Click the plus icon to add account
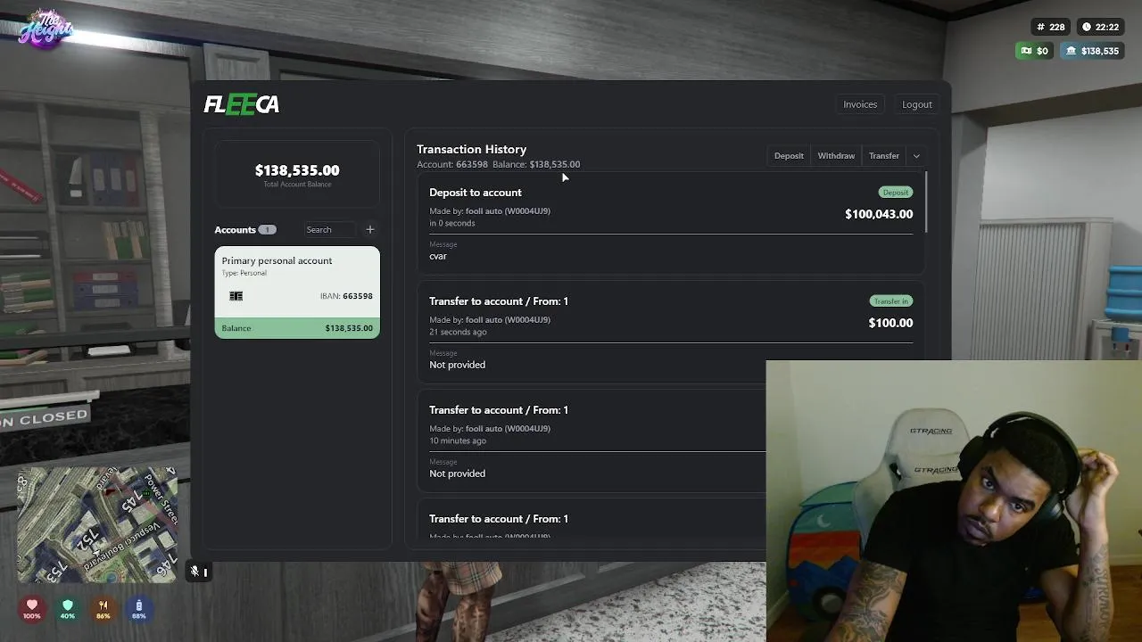This screenshot has width=1142, height=642. 370,229
